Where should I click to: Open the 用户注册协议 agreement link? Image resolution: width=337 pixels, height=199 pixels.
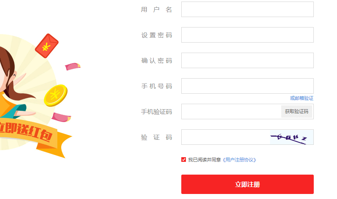tap(239, 160)
